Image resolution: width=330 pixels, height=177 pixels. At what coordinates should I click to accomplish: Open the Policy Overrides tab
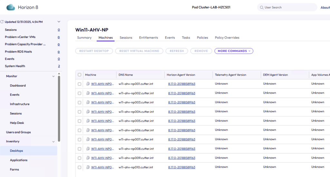pos(227,38)
